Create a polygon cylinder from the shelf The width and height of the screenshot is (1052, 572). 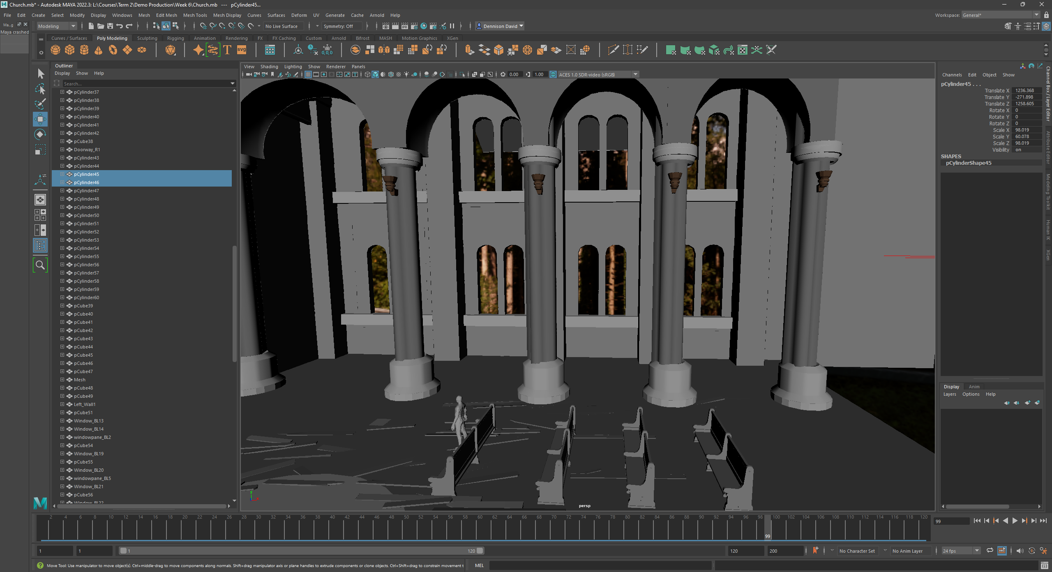click(84, 50)
